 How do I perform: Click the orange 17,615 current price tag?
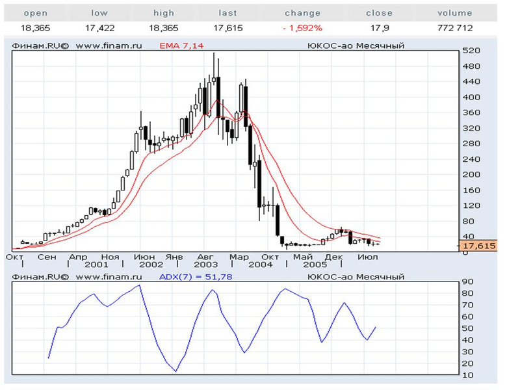[478, 246]
